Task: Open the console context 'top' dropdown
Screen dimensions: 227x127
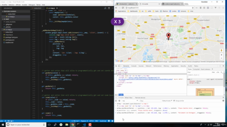Action: click(130, 101)
